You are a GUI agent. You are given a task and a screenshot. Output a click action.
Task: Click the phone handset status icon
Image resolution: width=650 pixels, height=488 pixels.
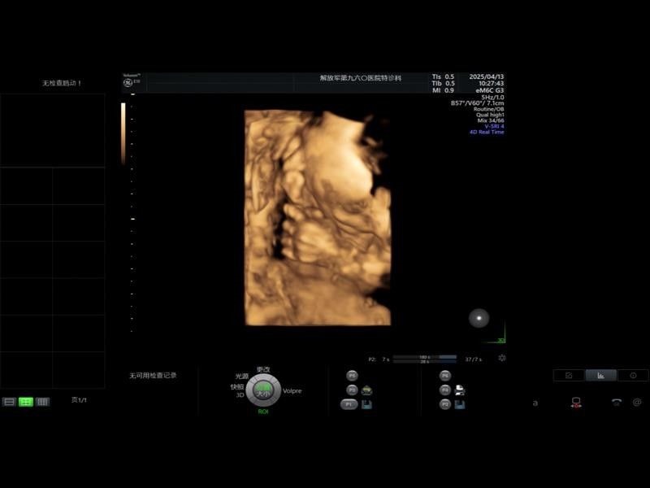pyautogui.click(x=617, y=402)
